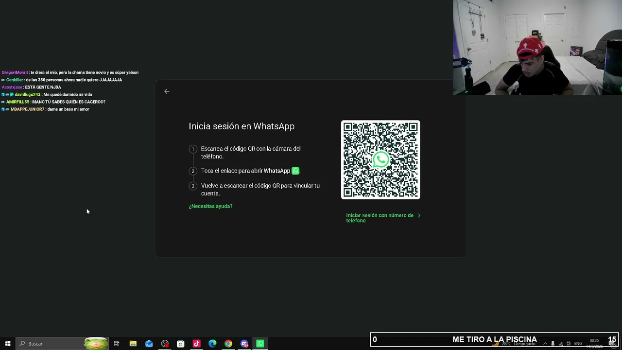The image size is (622, 350).
Task: Click chat username 'GregoriMorail'
Action: point(15,72)
